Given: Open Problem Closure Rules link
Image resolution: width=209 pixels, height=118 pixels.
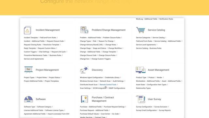Looking at the screenshot, I should coord(112,38).
